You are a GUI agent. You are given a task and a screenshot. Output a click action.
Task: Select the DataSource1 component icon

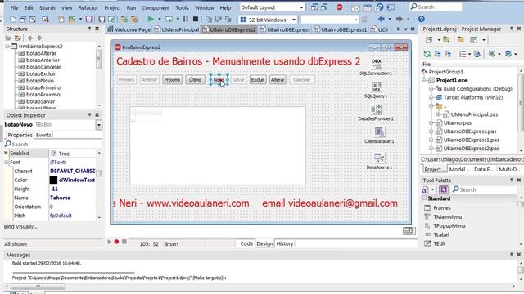[x=379, y=158]
